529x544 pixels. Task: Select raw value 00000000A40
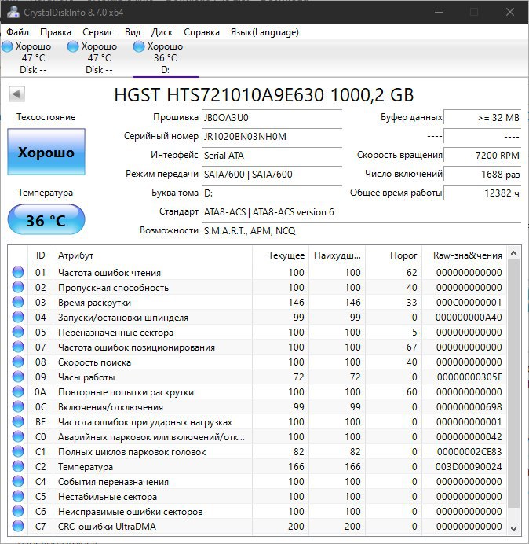(469, 318)
